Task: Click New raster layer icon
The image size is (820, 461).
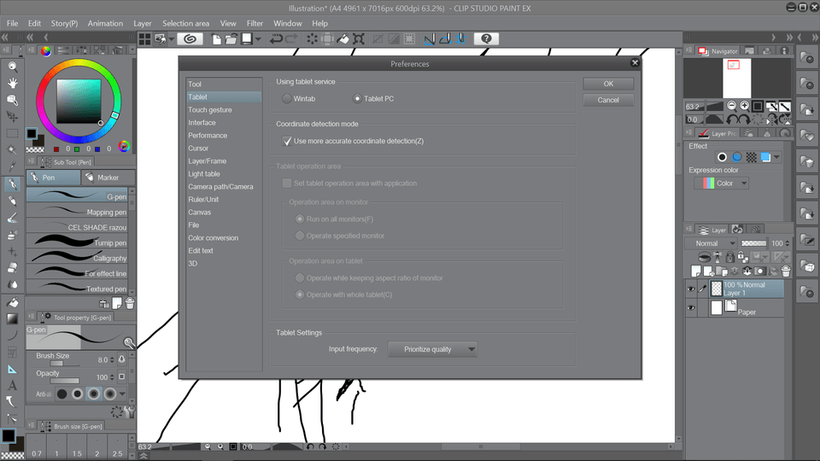Action: point(696,271)
